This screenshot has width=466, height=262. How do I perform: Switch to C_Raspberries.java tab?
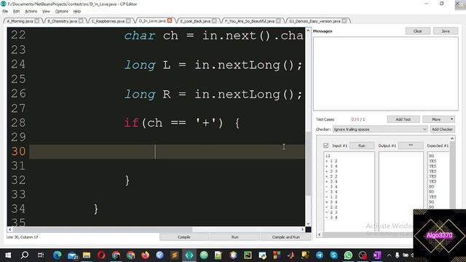point(108,21)
